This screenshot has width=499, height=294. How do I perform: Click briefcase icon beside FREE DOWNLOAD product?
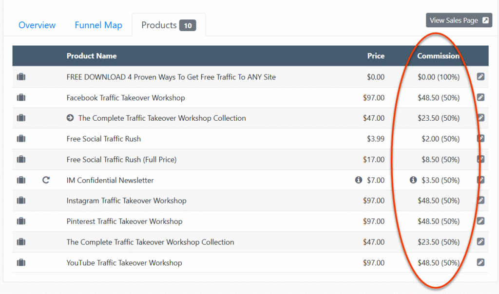pyautogui.click(x=21, y=77)
